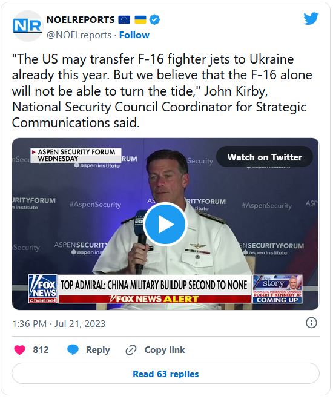
Task: Click the copy link chain icon
Action: 131,350
